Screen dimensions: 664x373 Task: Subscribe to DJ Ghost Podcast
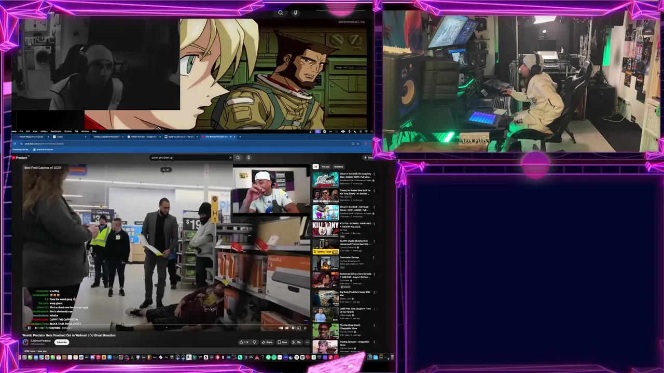point(62,342)
